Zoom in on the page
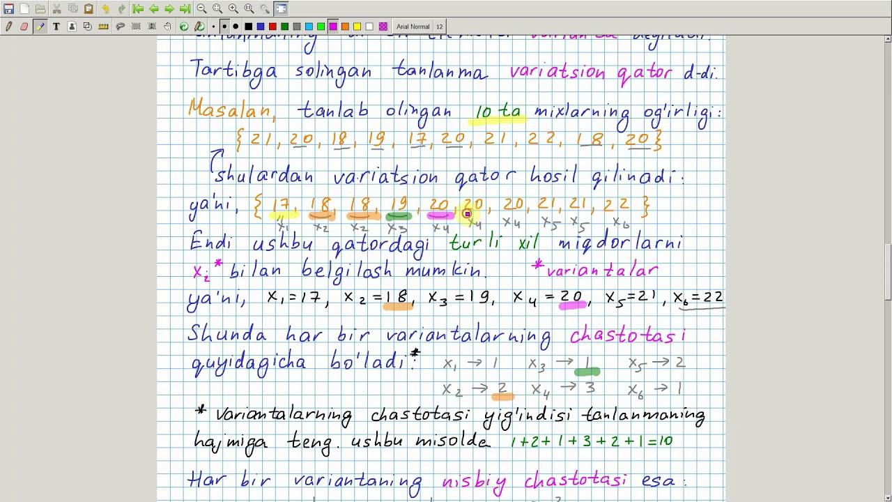Viewport: 892px width, 502px height. pos(233,9)
